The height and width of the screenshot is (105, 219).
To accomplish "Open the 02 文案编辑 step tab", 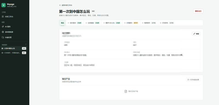I will point(93,23).
